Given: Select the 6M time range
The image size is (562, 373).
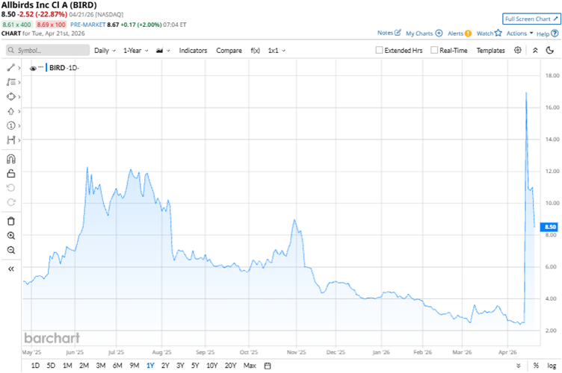Looking at the screenshot, I should pyautogui.click(x=117, y=366).
